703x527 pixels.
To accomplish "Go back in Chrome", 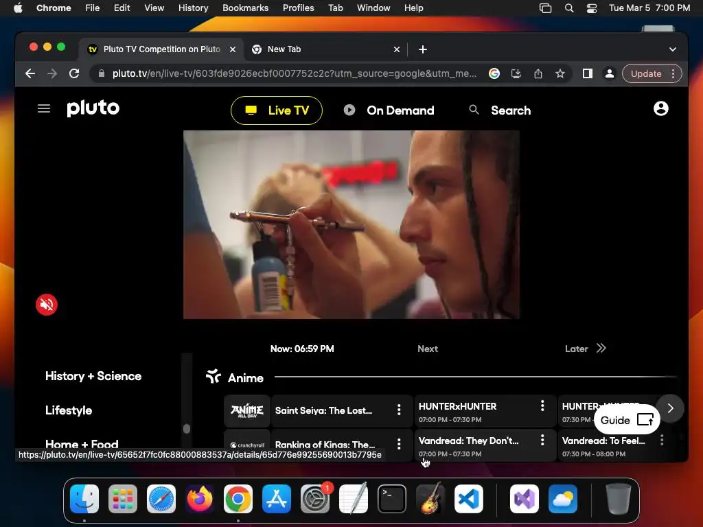I will click(x=30, y=73).
